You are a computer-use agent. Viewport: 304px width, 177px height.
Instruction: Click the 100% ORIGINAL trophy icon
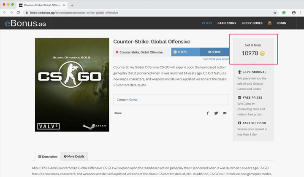(x=239, y=72)
